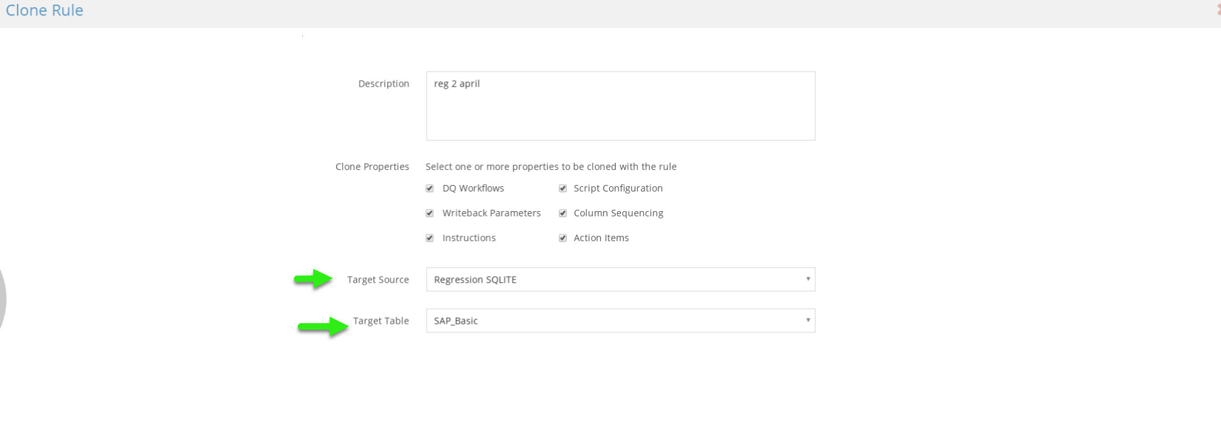Click the 'Target Table' label

pyautogui.click(x=381, y=321)
